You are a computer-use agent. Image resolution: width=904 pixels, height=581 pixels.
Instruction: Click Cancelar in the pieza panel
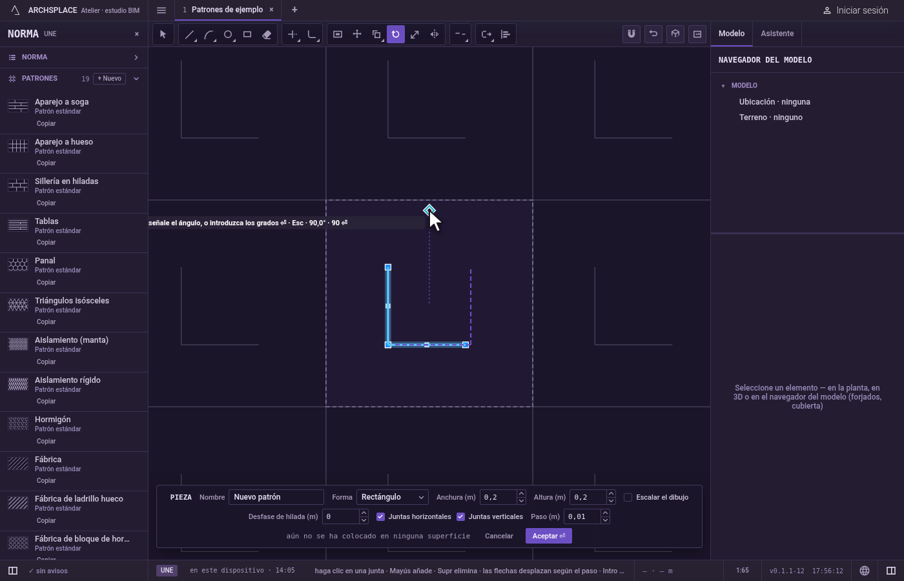click(x=499, y=536)
